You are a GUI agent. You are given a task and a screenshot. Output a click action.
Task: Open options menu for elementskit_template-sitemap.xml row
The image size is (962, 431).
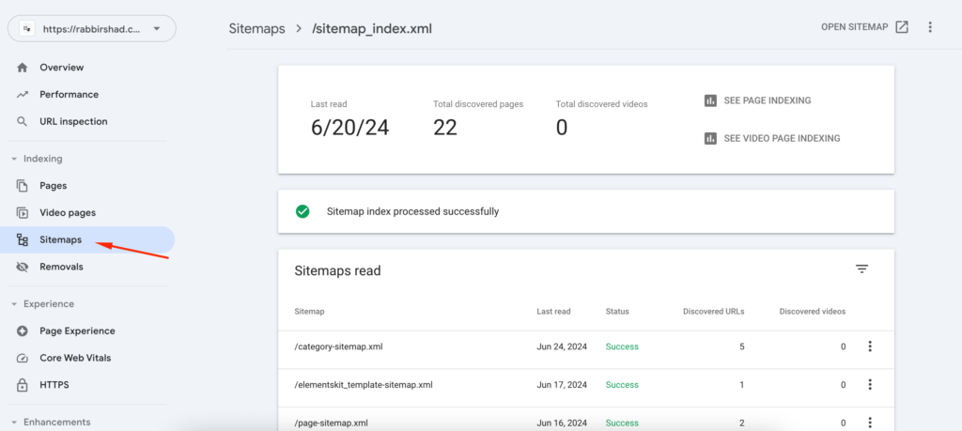point(870,384)
